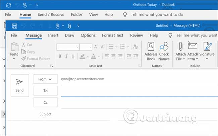Open the Paste options dropdown arrow
The image size is (218, 136).
14,59
